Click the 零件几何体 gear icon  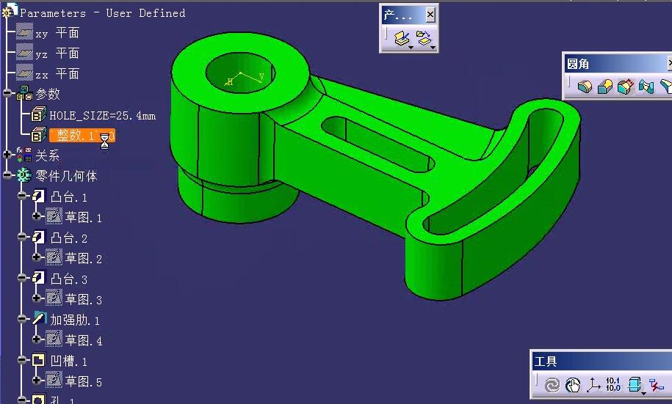(x=24, y=175)
